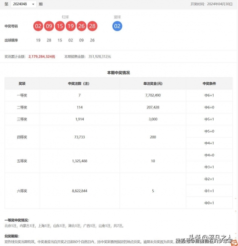The image size is (238, 246).
Task: Click the first red ball 02
Action: pyautogui.click(x=38, y=26)
